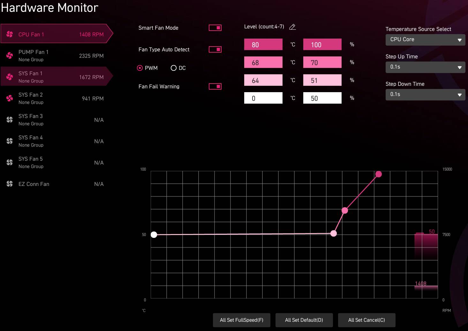This screenshot has width=468, height=331.
Task: Click the 80 °C temperature input field
Action: [263, 45]
